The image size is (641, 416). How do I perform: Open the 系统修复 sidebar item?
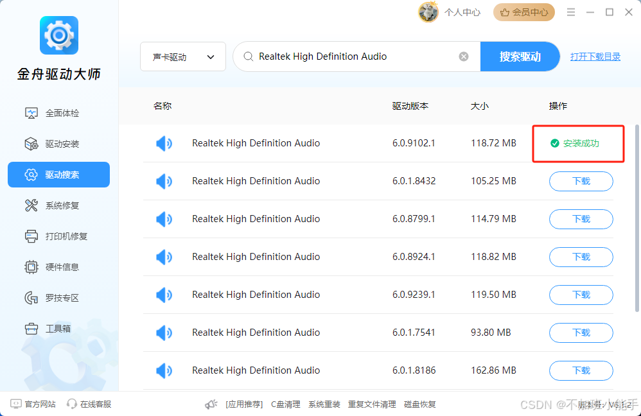[59, 205]
